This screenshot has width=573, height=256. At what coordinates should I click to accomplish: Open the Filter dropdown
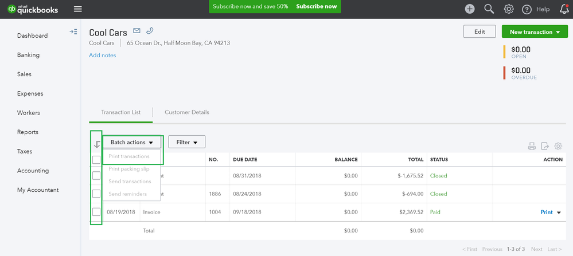[186, 142]
